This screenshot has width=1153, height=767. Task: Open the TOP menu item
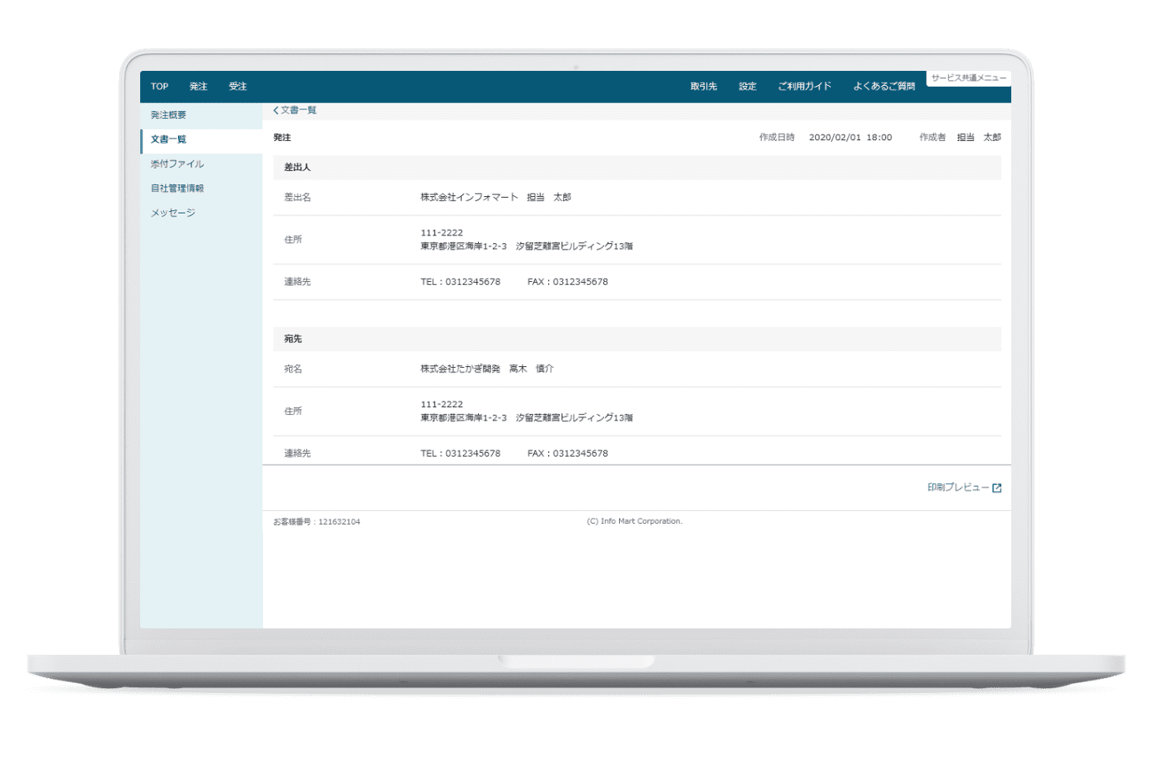coord(159,87)
